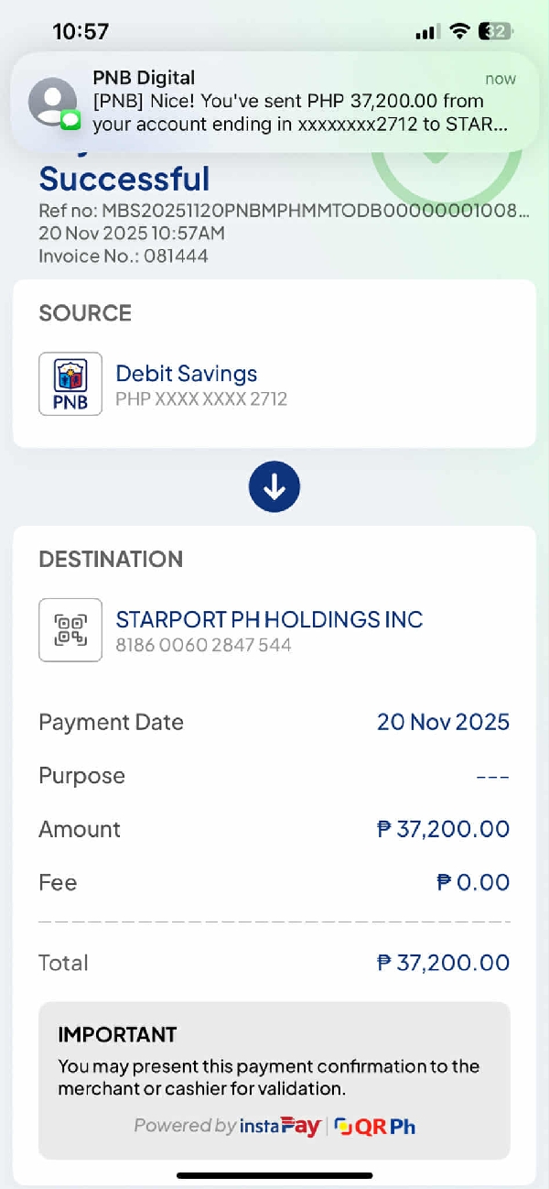Tap the notification contact avatar icon
The image size is (549, 1189).
click(x=53, y=101)
